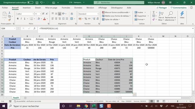Open the Format cells dropdown
Viewport: 195px width, 109px height.
[x=140, y=19]
